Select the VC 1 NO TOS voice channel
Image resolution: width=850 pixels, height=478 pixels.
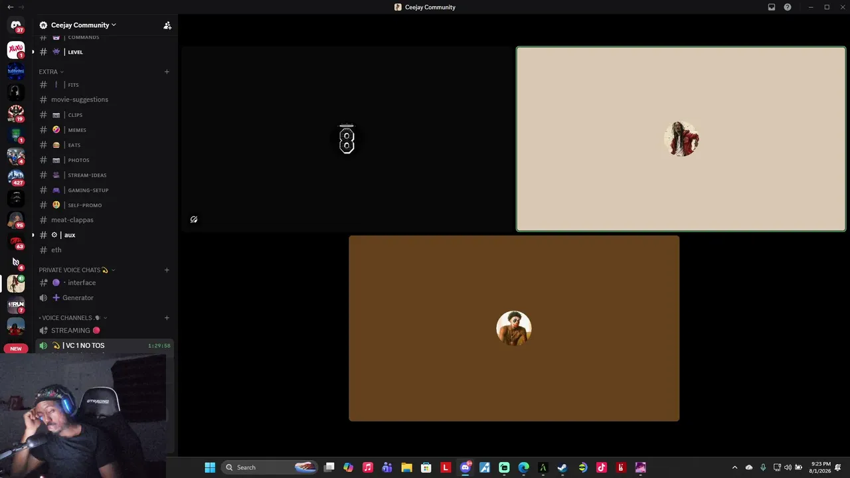coord(104,346)
